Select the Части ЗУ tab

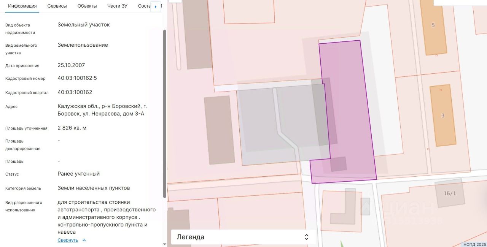click(117, 6)
